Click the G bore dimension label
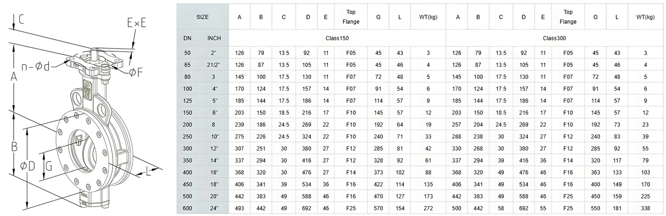The width and height of the screenshot is (666, 216). (x=48, y=165)
